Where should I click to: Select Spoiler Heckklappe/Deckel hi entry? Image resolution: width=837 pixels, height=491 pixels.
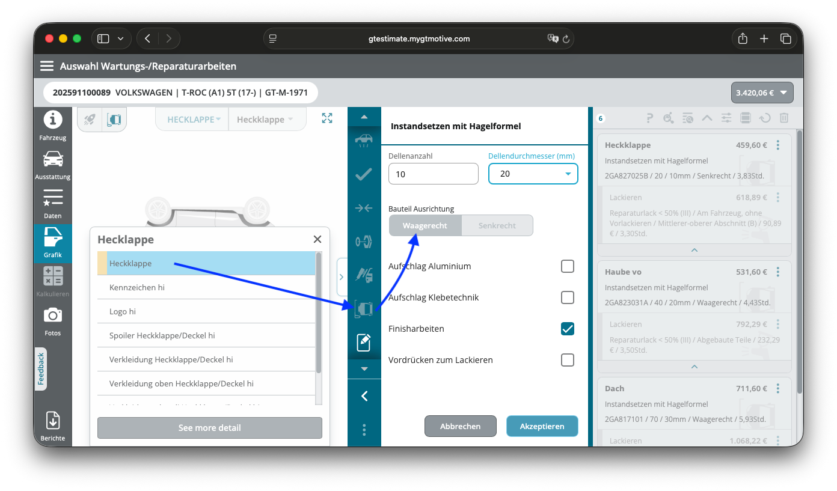tap(206, 335)
